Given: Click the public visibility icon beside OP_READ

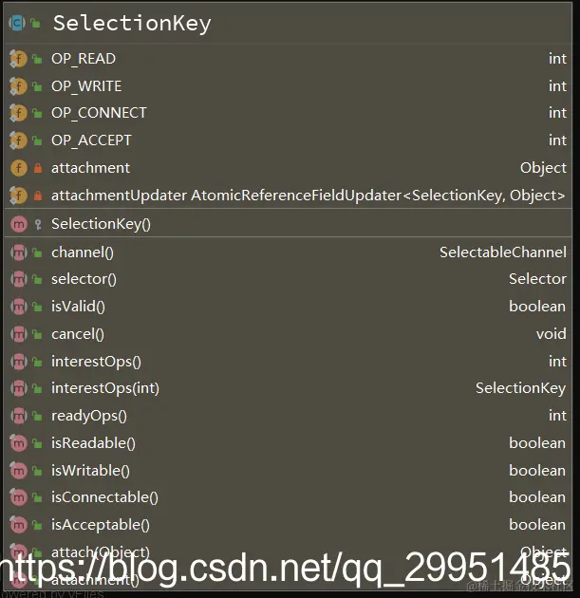Looking at the screenshot, I should [x=37, y=59].
